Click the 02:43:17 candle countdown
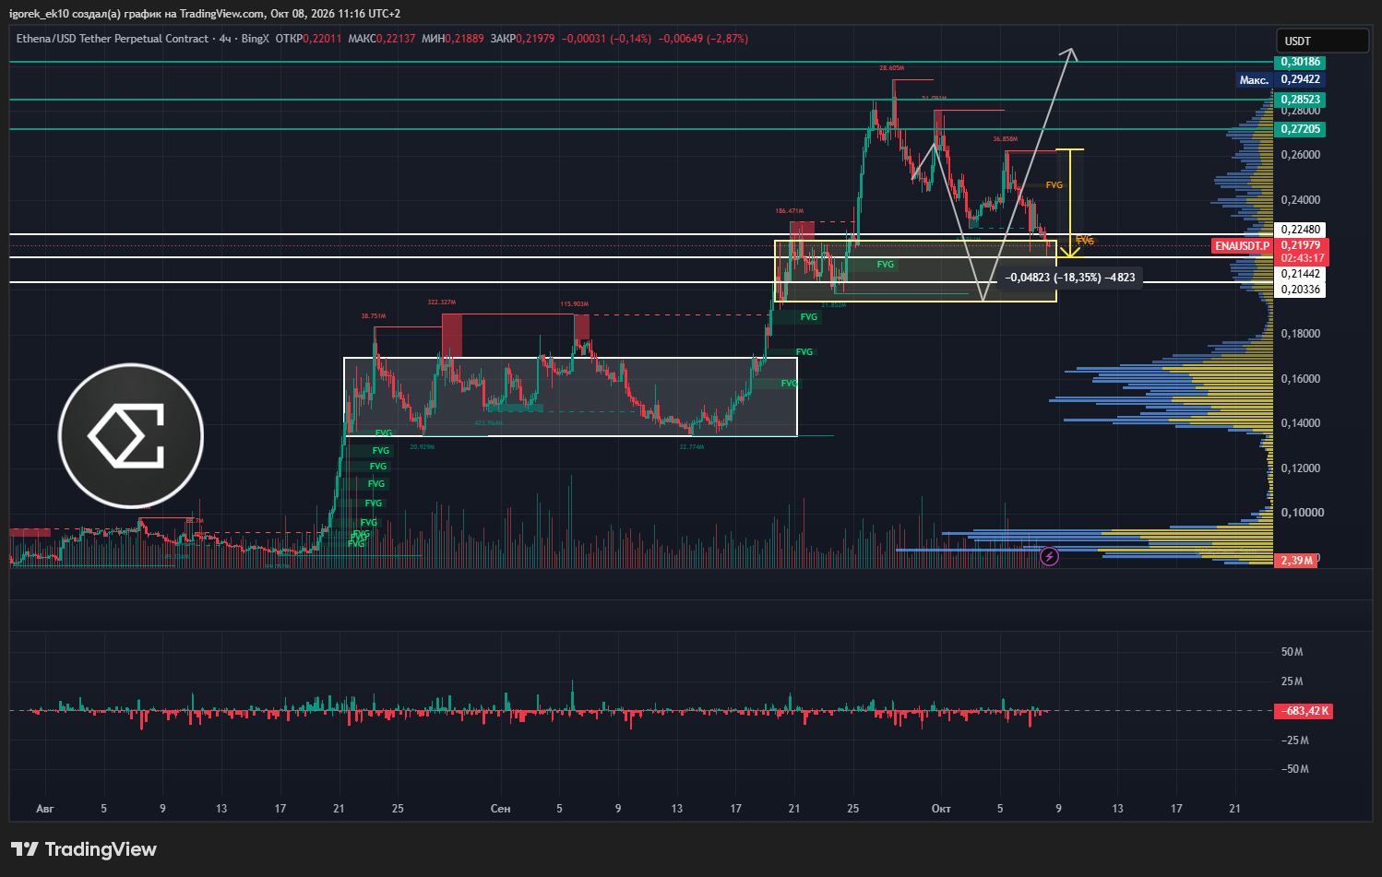Screen dimensions: 1382x877 pyautogui.click(x=1302, y=259)
